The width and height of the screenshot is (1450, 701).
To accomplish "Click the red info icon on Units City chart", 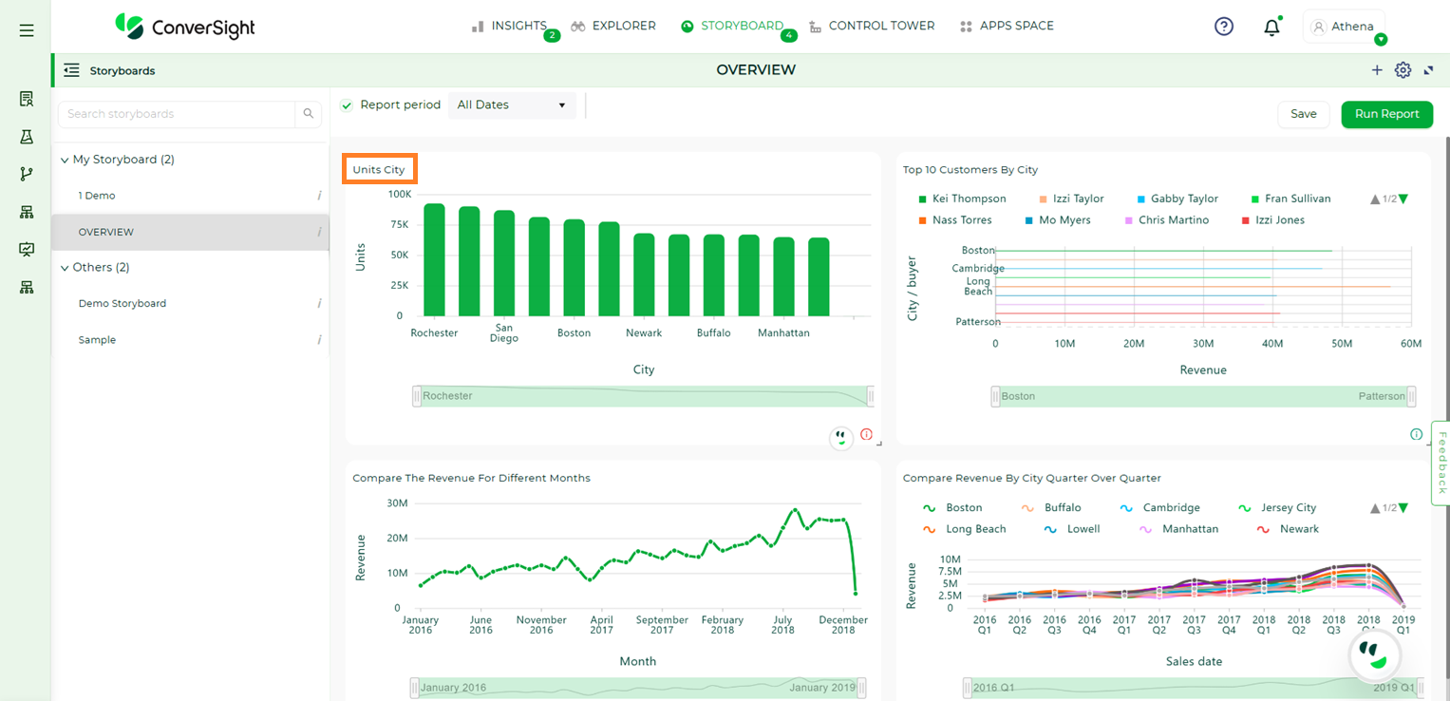I will pyautogui.click(x=866, y=434).
